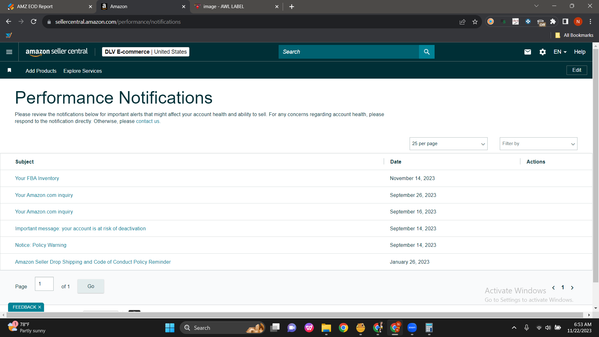Toggle the browser side panel icon

coord(565,22)
